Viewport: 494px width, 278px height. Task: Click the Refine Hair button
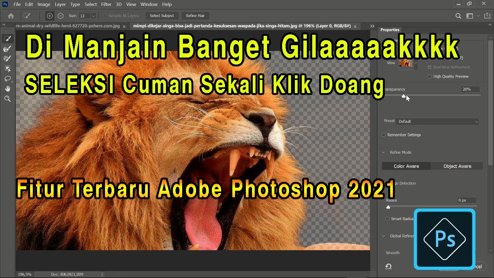pos(195,16)
